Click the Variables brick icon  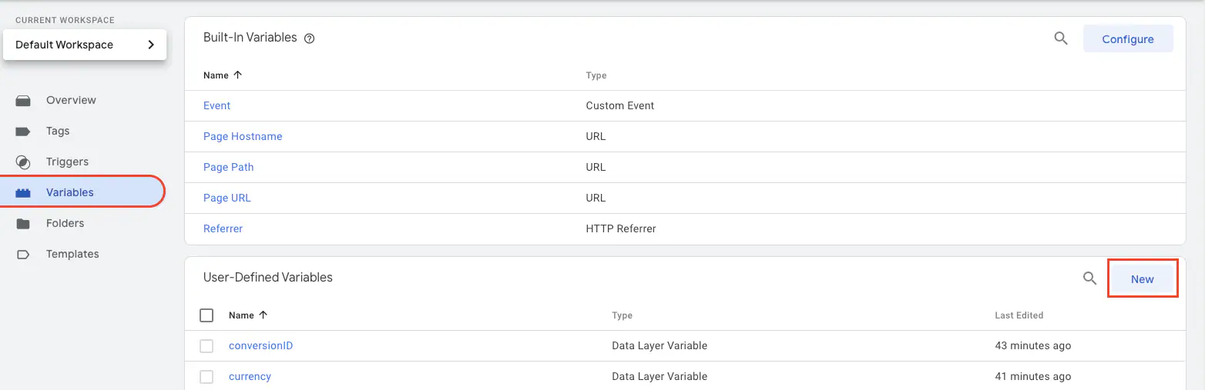tap(23, 192)
